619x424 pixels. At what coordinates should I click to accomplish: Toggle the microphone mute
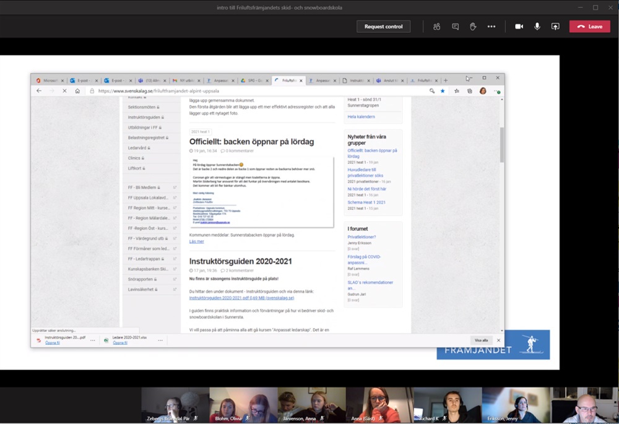tap(537, 27)
